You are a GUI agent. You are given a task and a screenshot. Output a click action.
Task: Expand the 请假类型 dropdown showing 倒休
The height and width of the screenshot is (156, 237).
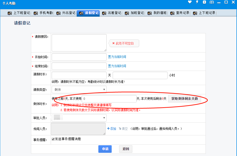[79, 90]
